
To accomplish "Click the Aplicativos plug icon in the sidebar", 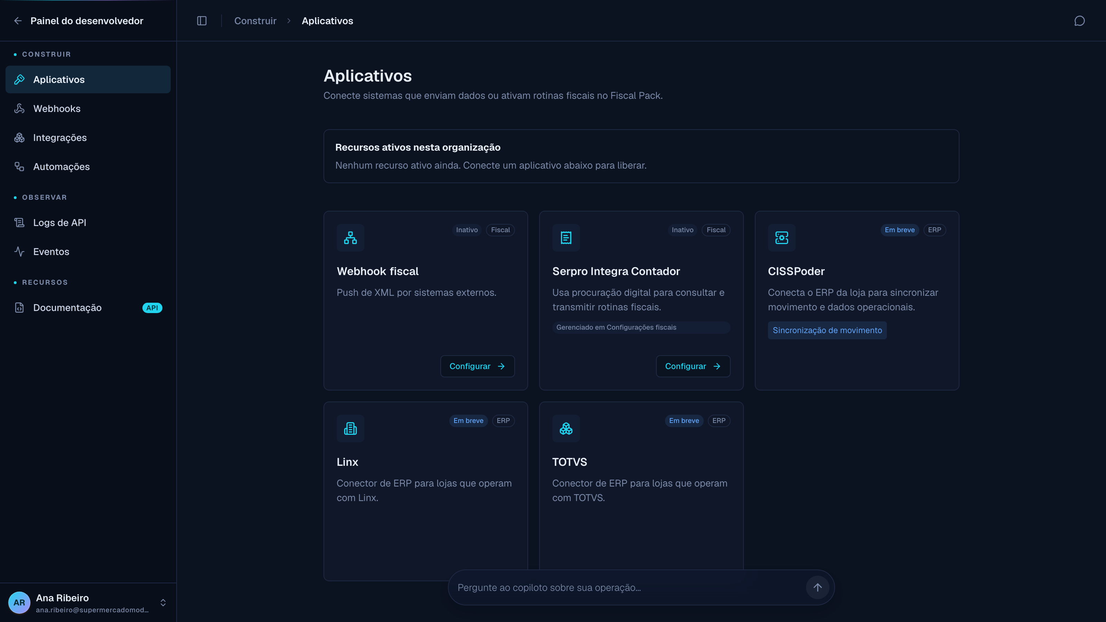I will tap(19, 79).
